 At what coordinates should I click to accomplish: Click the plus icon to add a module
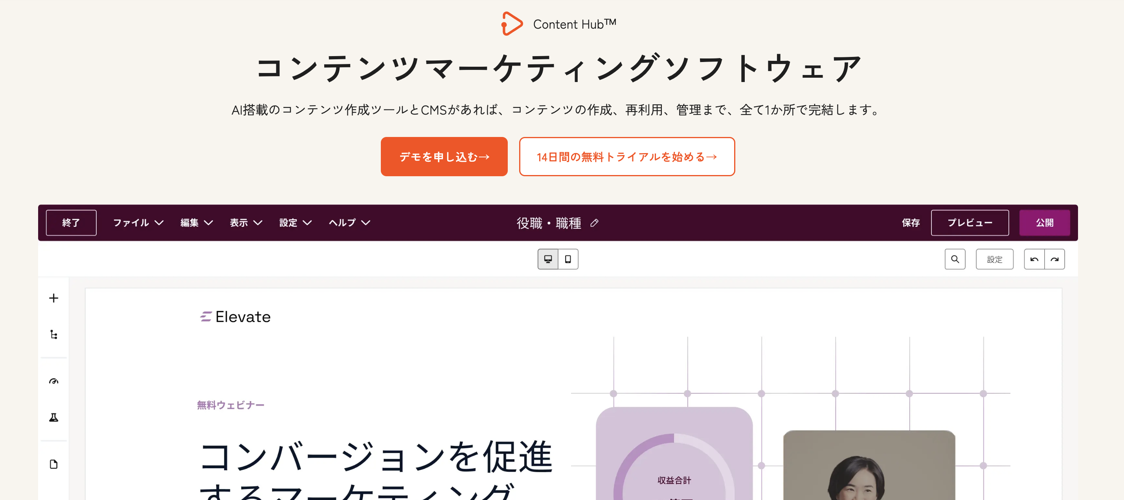click(x=54, y=298)
